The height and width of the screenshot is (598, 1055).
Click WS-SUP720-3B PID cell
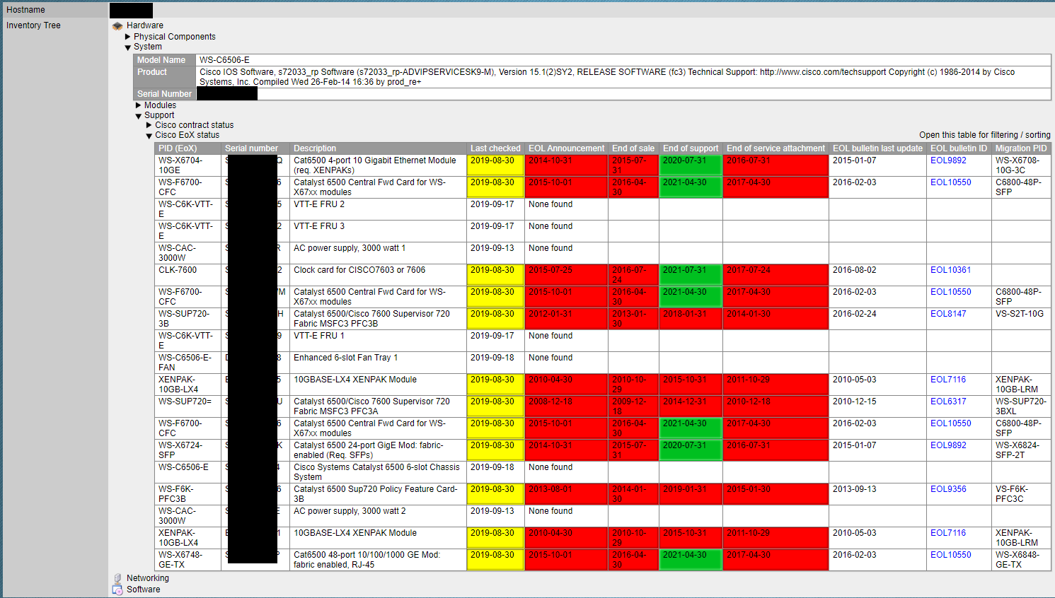click(x=188, y=319)
